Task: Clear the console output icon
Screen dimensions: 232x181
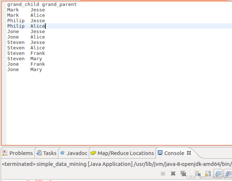Action: pyautogui.click(x=198, y=174)
